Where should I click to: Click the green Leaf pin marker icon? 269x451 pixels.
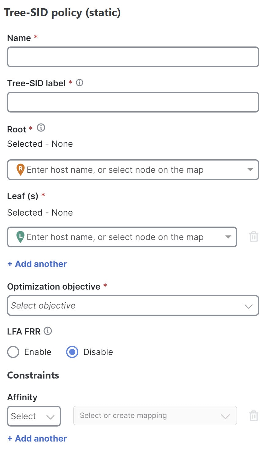coord(20,236)
